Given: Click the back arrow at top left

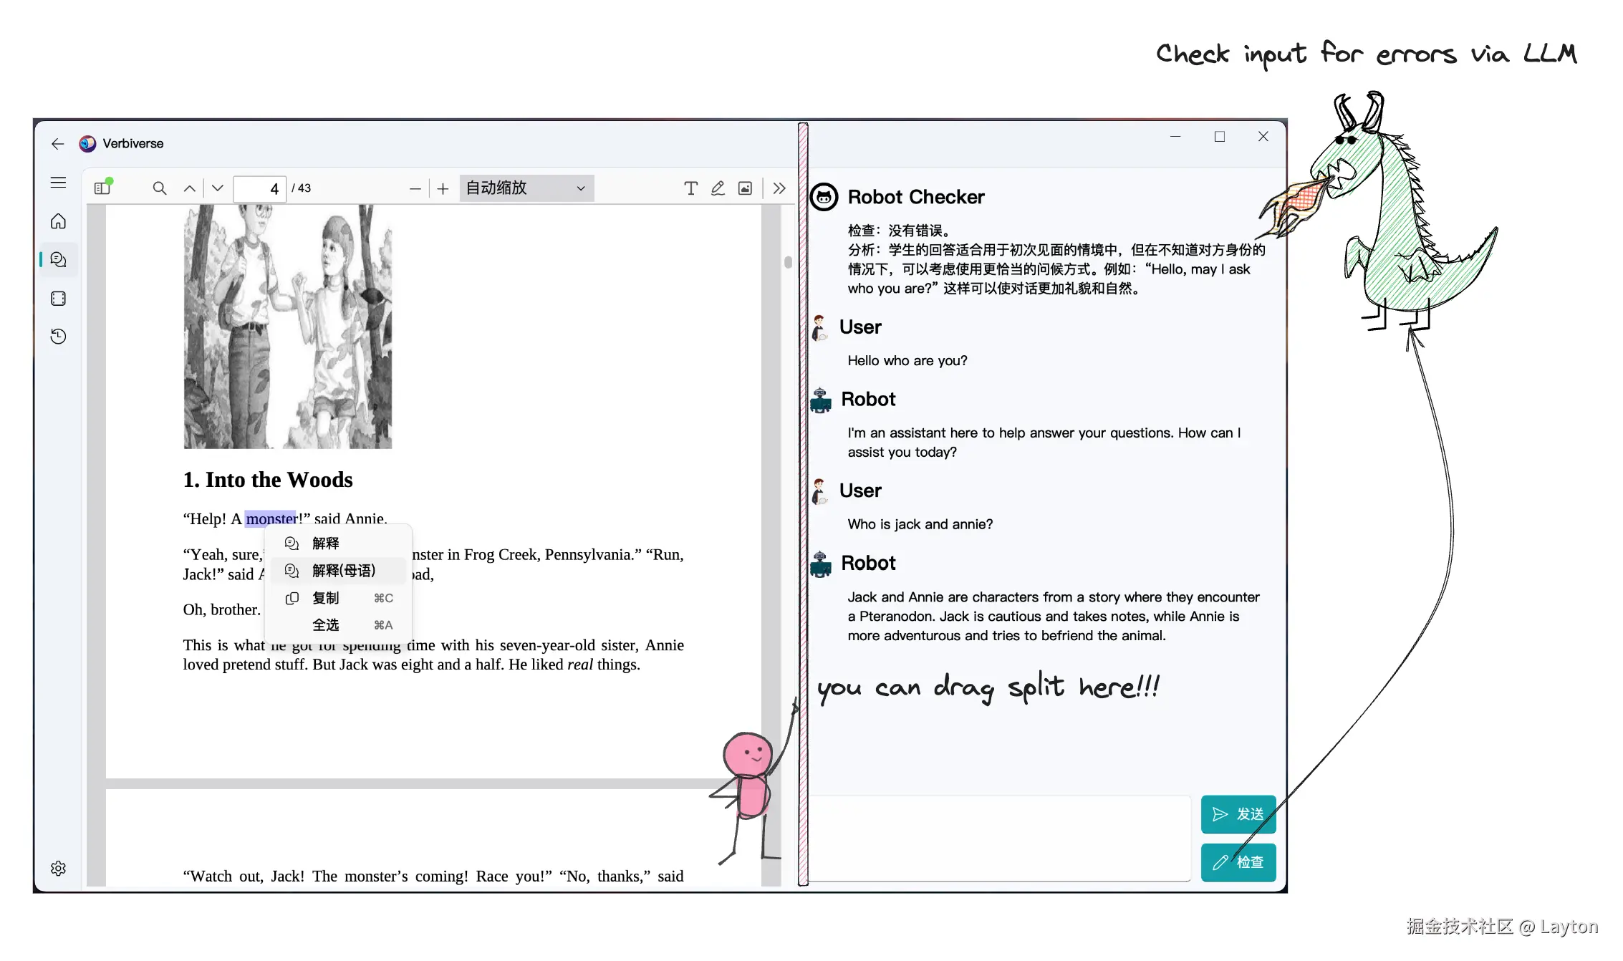Looking at the screenshot, I should [x=57, y=143].
